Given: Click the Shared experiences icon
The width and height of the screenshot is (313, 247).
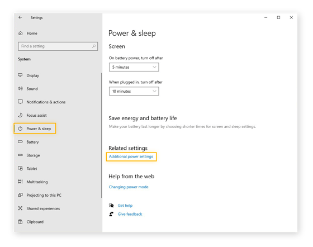Looking at the screenshot, I should coord(20,208).
